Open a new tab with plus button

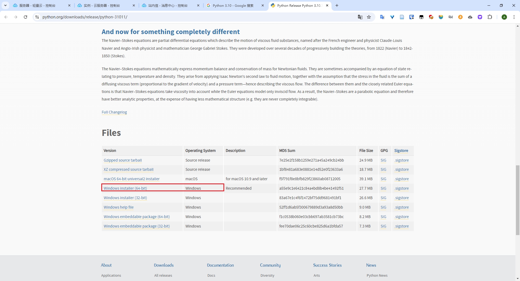pos(337,5)
